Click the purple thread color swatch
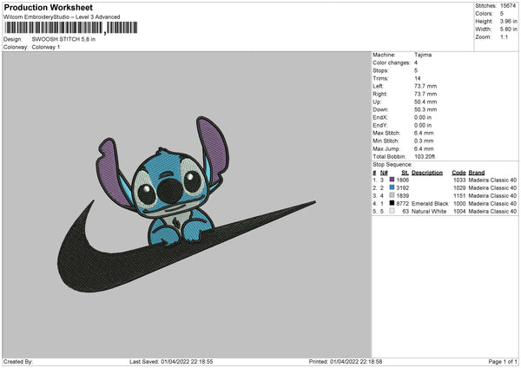The image size is (521, 368). (x=392, y=180)
